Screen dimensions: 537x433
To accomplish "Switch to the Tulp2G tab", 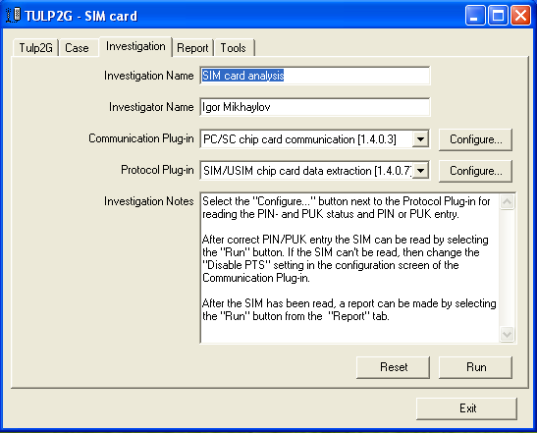I will tap(36, 48).
